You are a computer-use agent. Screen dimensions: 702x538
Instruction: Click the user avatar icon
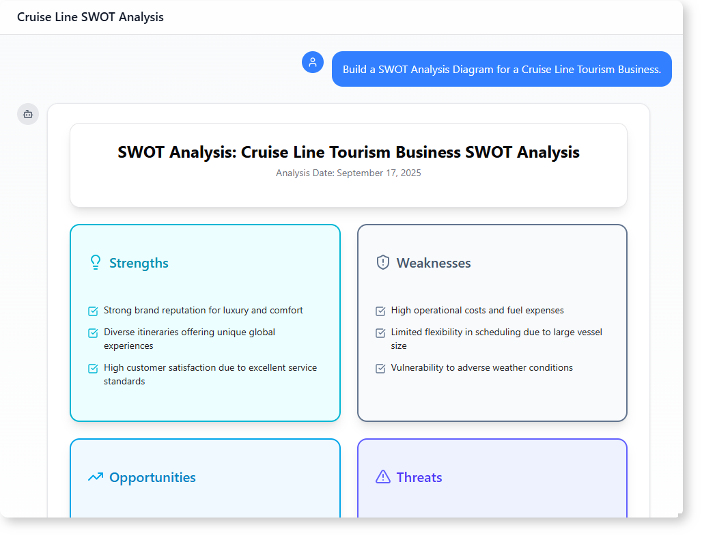click(x=313, y=62)
